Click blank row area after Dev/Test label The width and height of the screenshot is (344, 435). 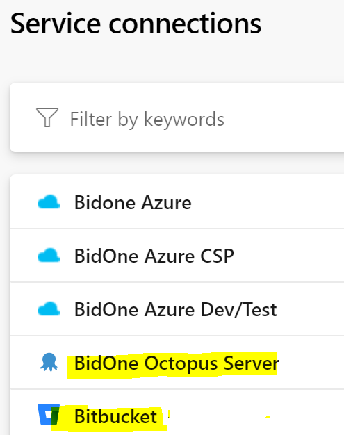click(311, 309)
